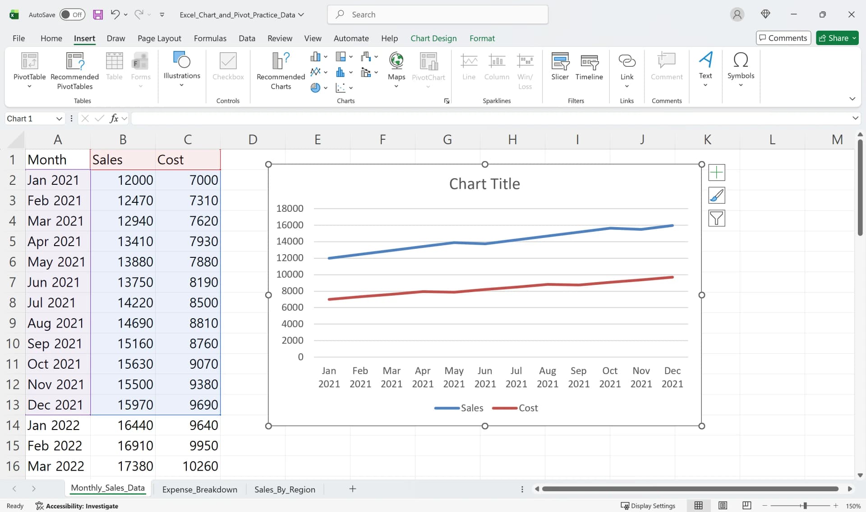Screen dimensions: 866x512
Task: Open the workbook name dropdown in title bar
Action: click(x=301, y=14)
